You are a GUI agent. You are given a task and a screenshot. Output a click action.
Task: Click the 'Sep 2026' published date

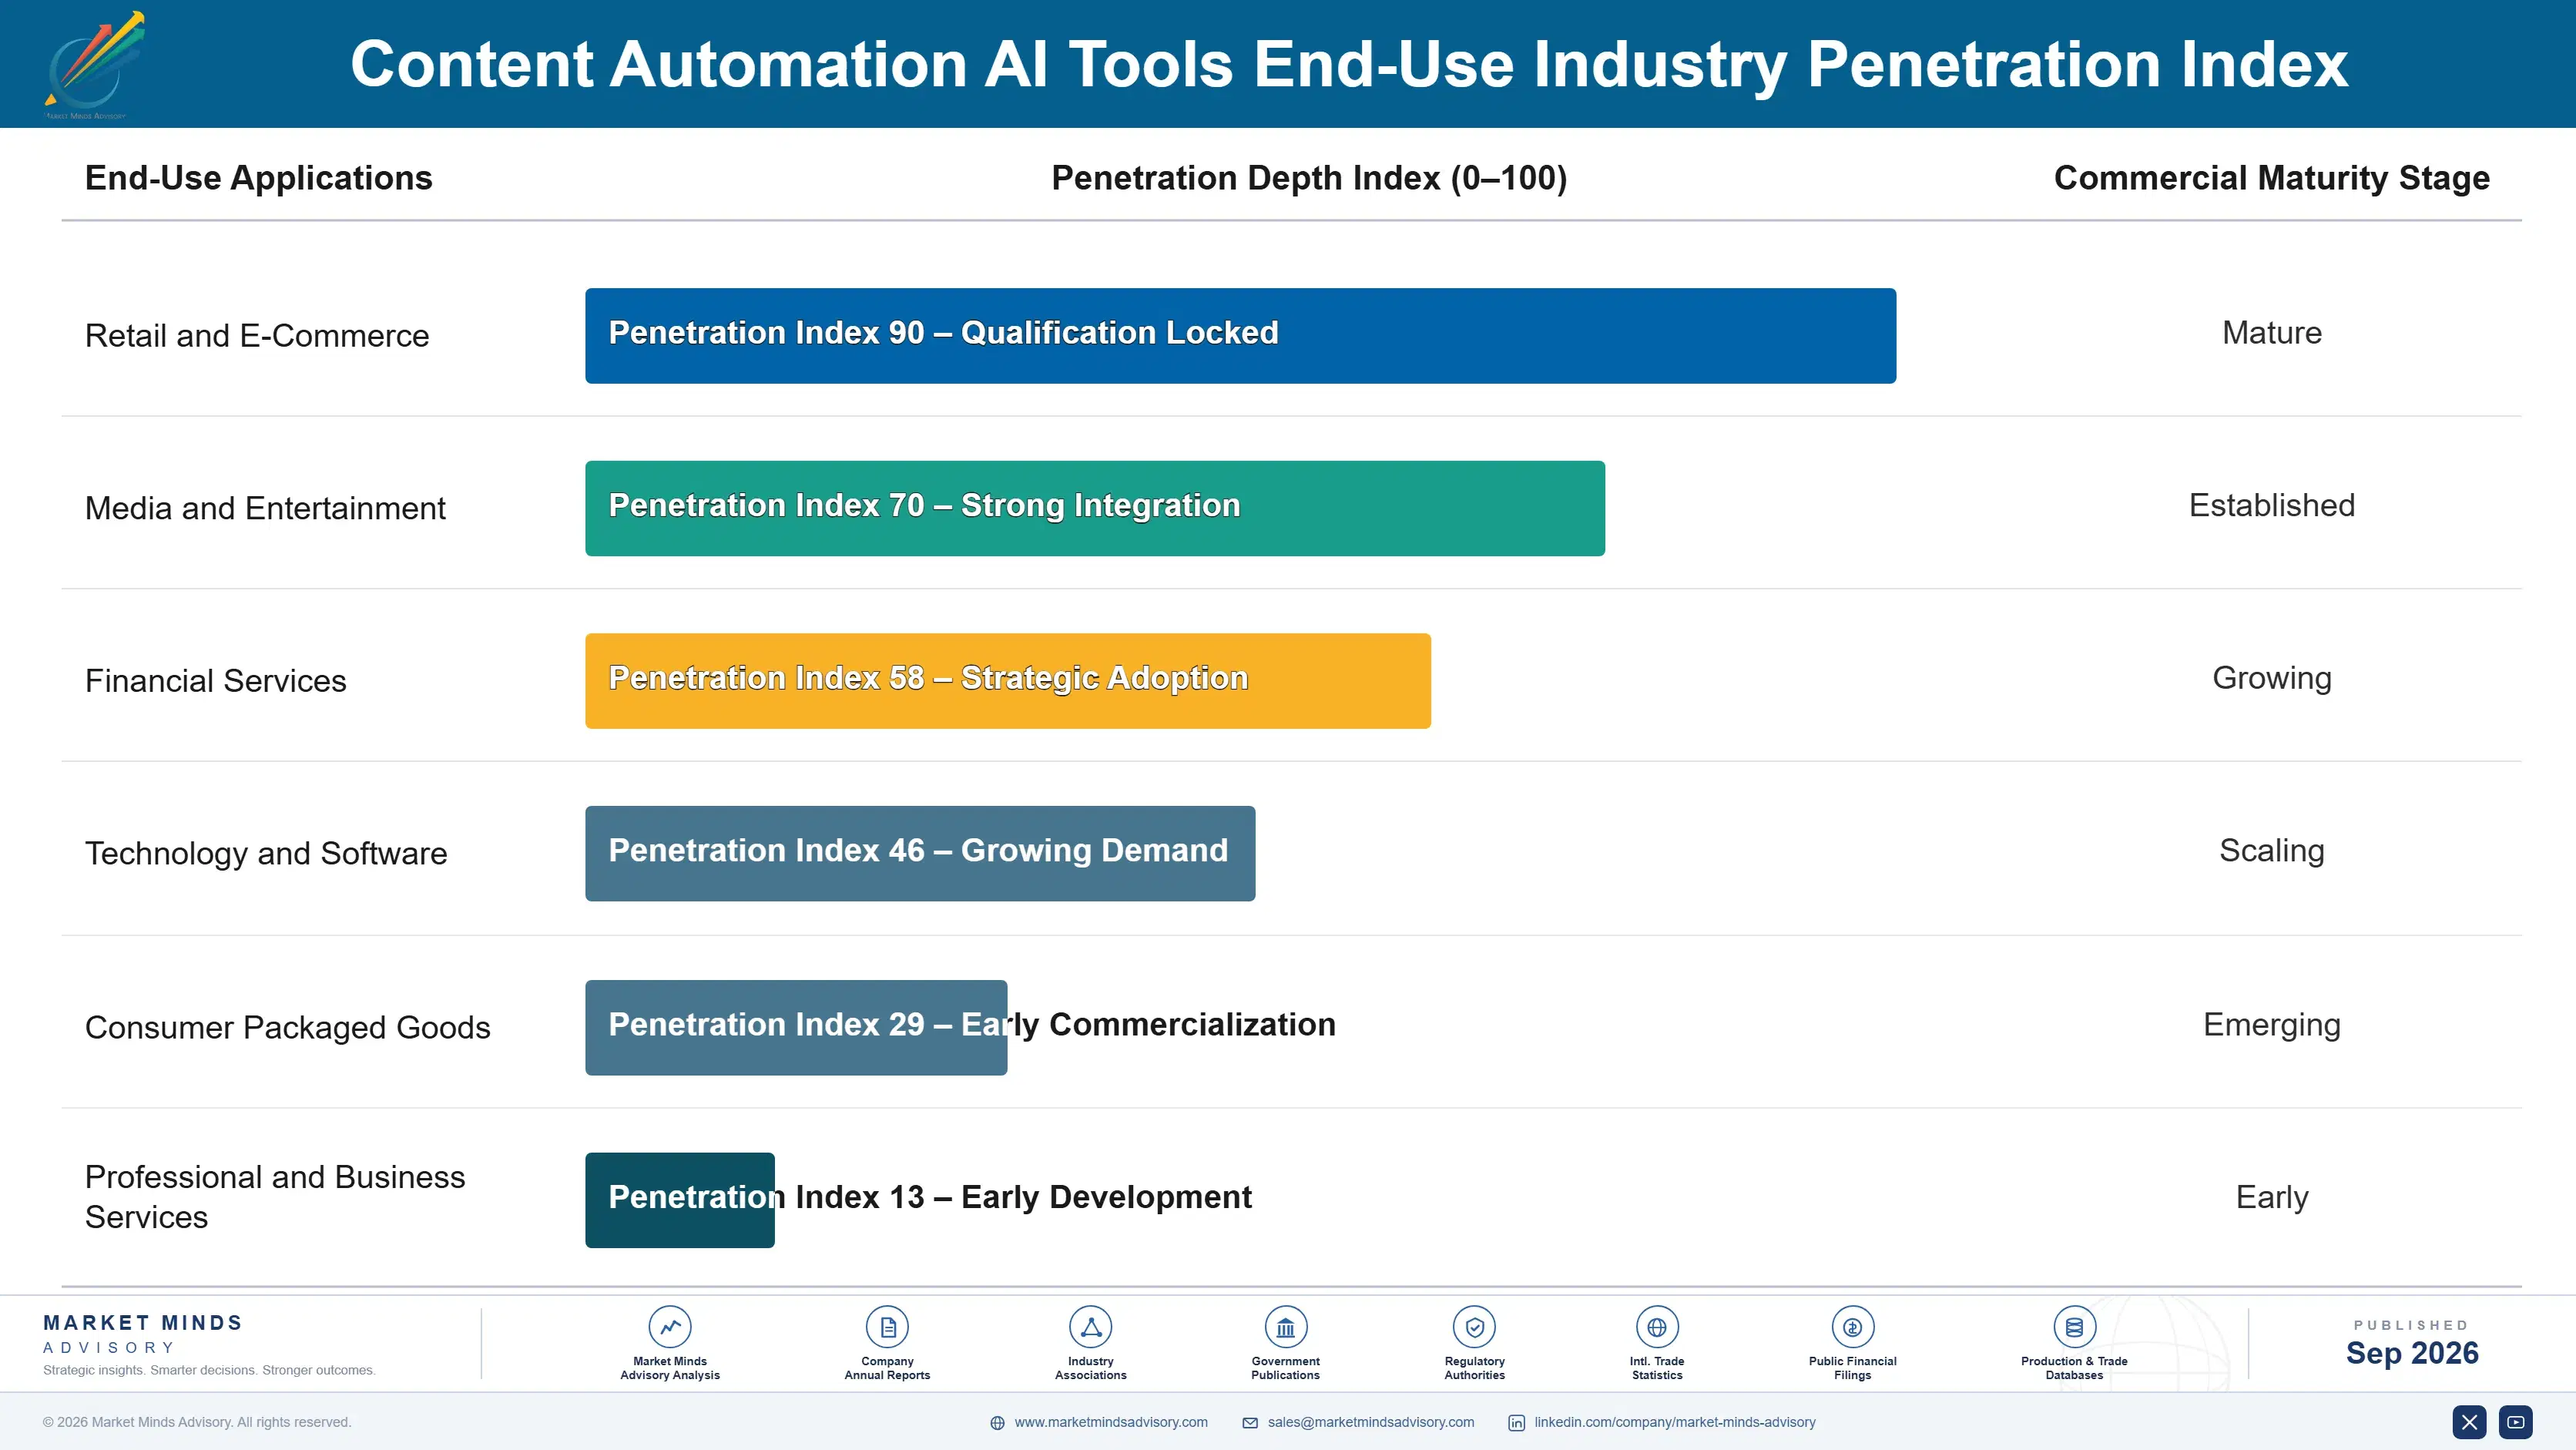[x=2412, y=1353]
